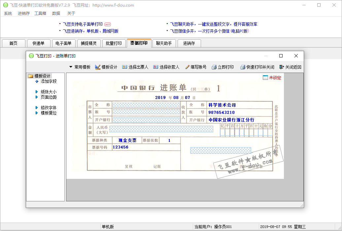Click the drawer 开户银行 blank field
This screenshot has width=342, height=231.
[x=146, y=120]
